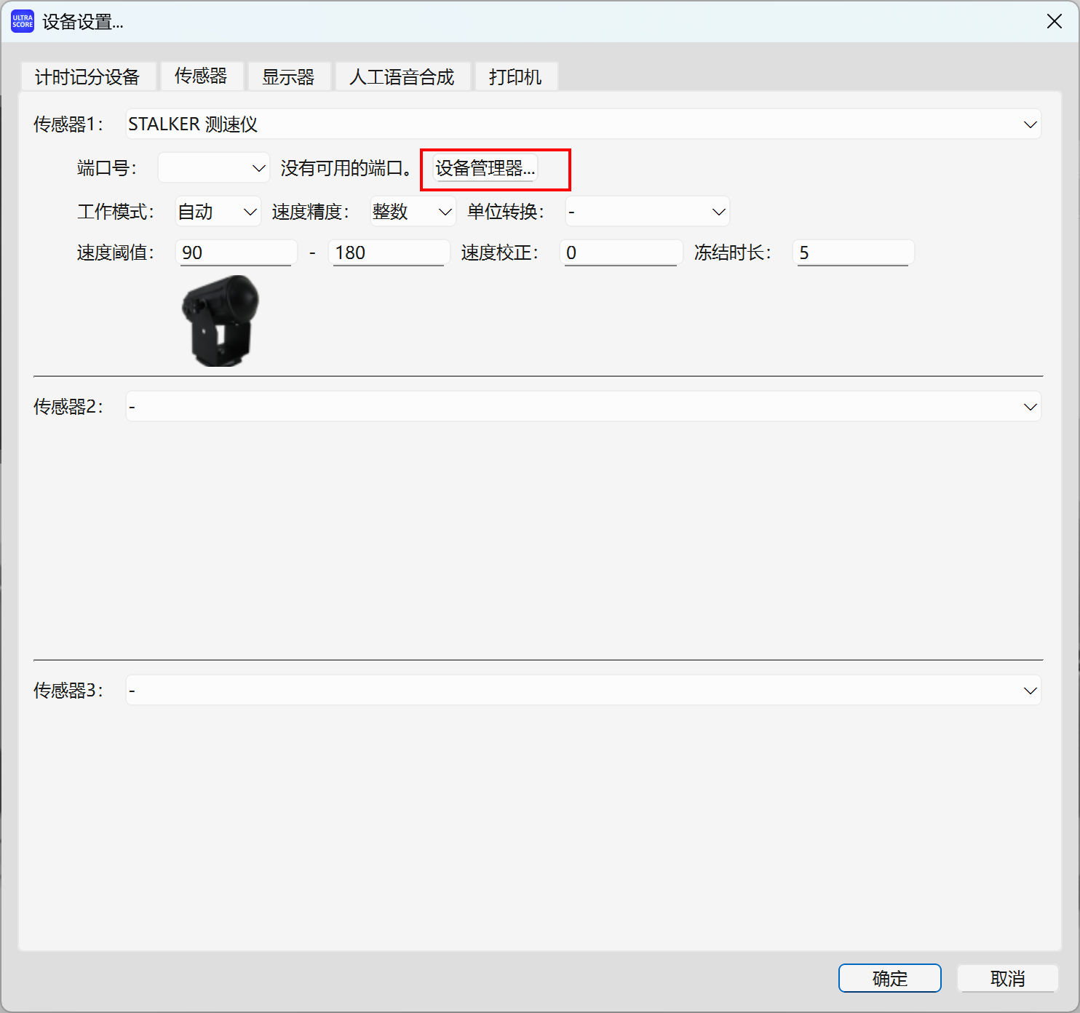Select the 传感器 tab
Screen dimensions: 1080x1013
(x=201, y=76)
